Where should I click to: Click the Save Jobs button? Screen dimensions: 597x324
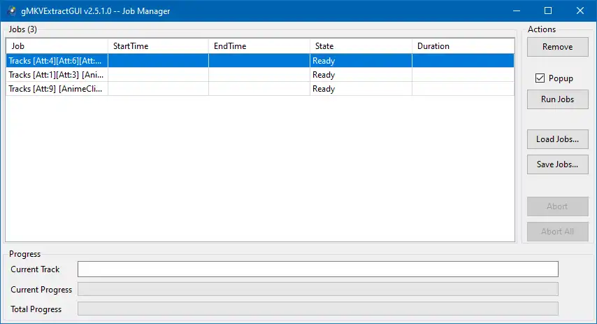coord(557,164)
